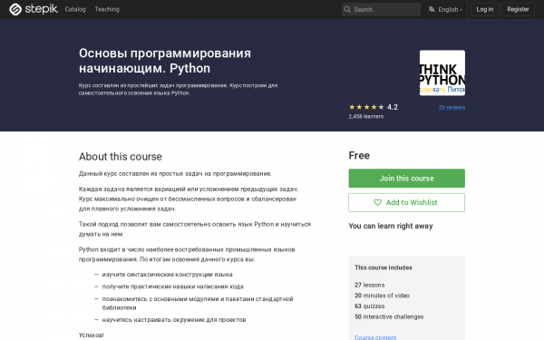544x340 pixels.
Task: Click the 20 minutes of video text
Action: click(382, 296)
